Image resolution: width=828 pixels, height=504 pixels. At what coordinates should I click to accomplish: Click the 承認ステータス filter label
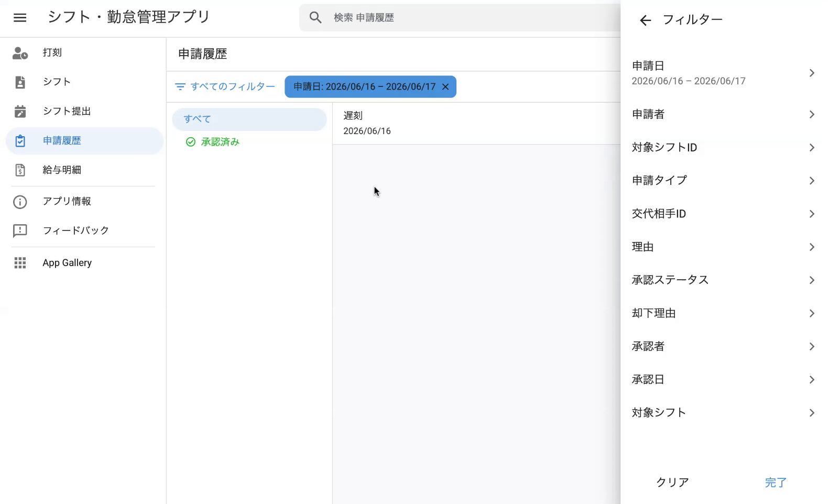coord(670,280)
